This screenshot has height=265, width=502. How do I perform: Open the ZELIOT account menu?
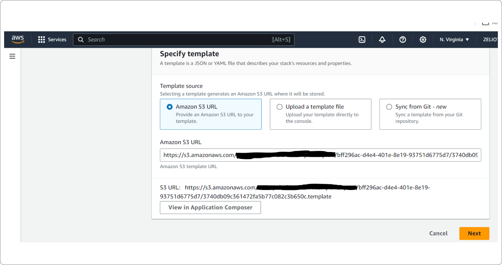pyautogui.click(x=490, y=40)
